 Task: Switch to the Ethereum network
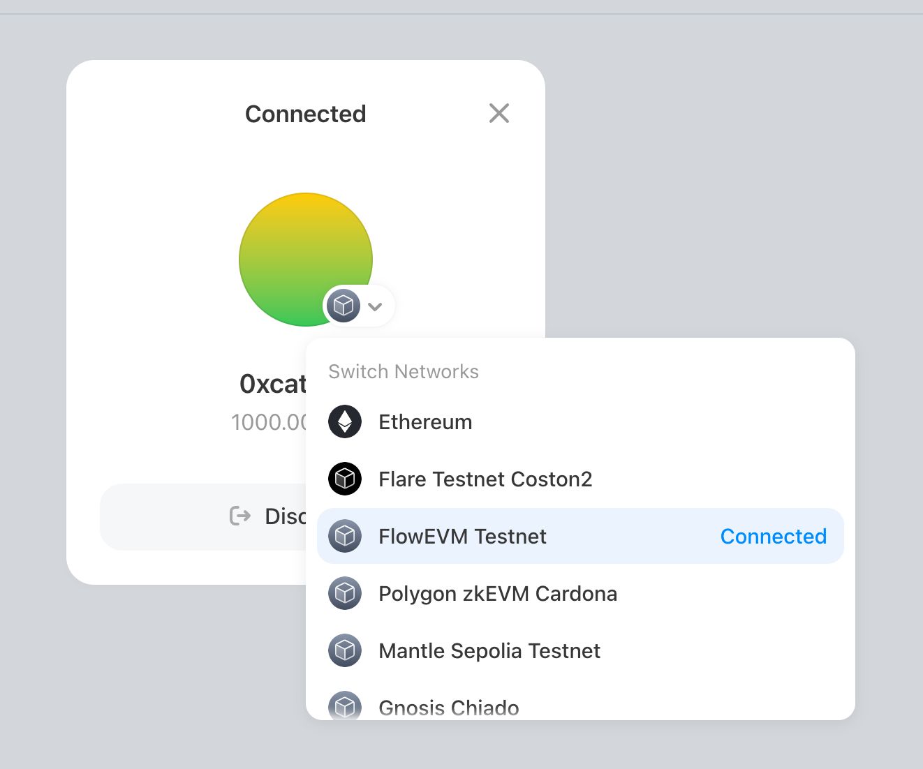[x=580, y=421]
